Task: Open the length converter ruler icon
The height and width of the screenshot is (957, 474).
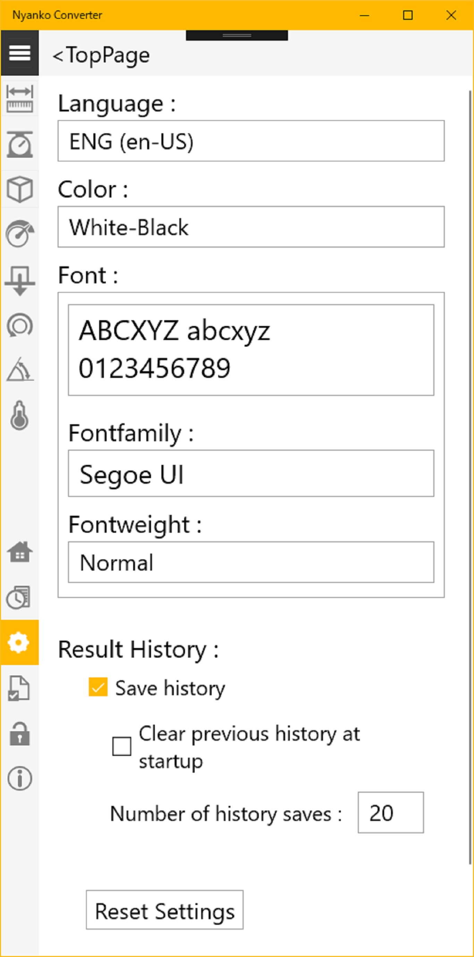Action: [20, 99]
